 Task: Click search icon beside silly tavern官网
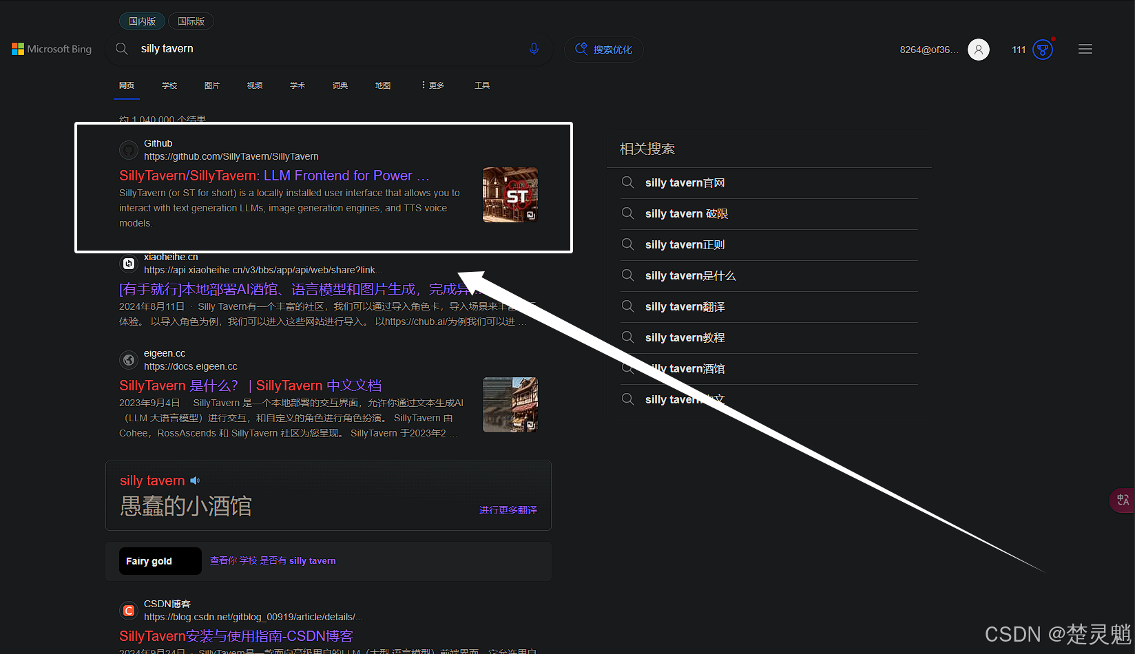tap(628, 182)
